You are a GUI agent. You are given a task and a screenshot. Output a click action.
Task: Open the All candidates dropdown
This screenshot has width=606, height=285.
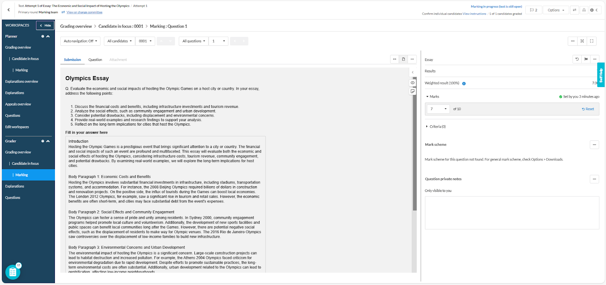point(119,41)
